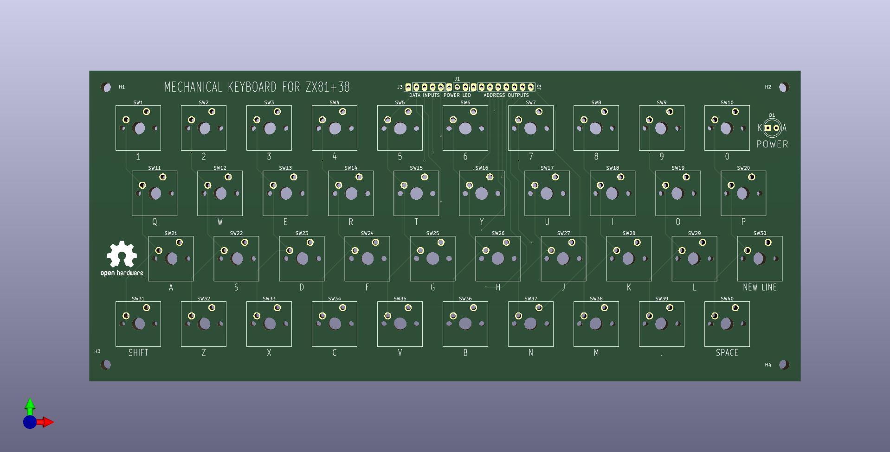
Task: Click the H2 mounting hole
Action: pos(784,87)
